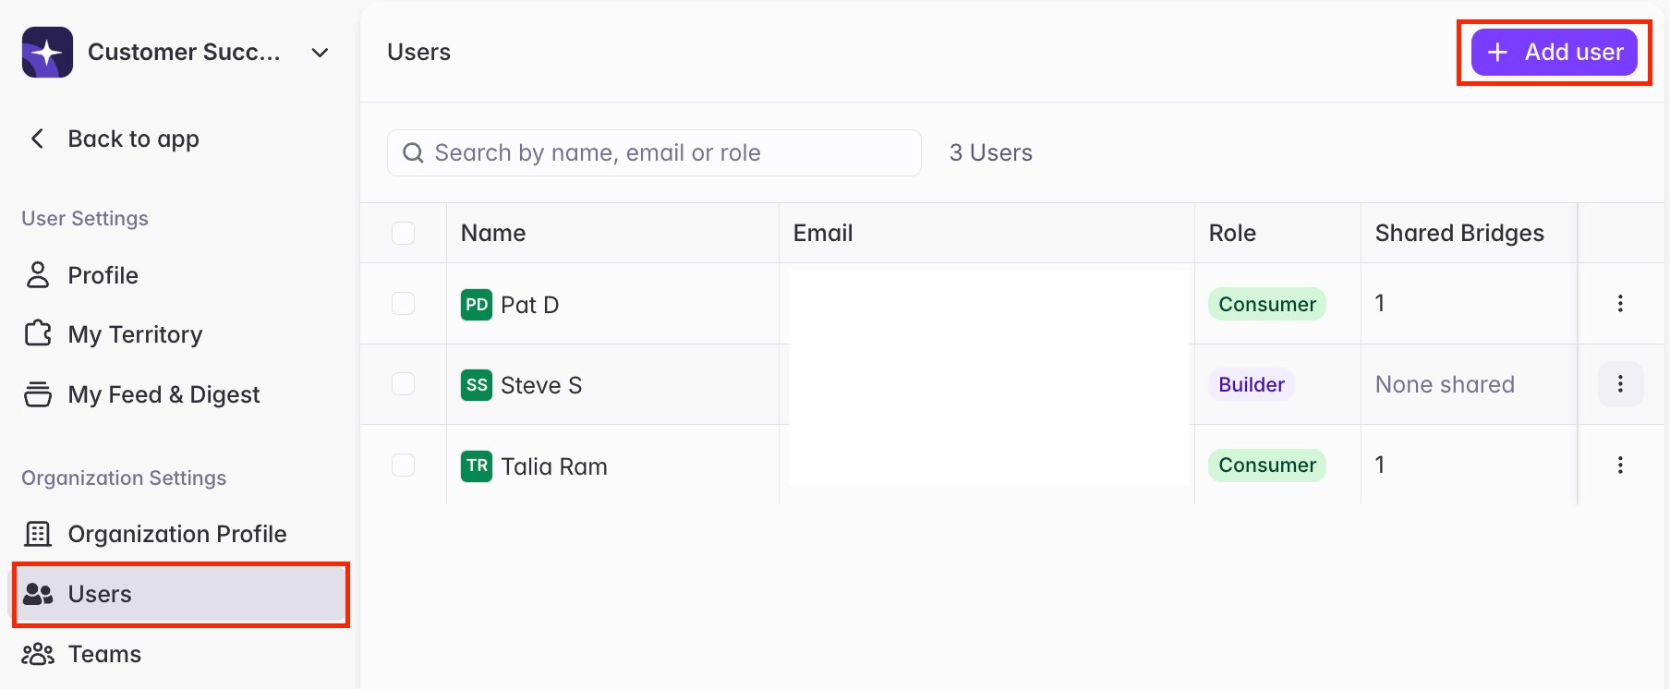Click the Builder role tag for Steve S
The width and height of the screenshot is (1670, 689).
(1252, 384)
